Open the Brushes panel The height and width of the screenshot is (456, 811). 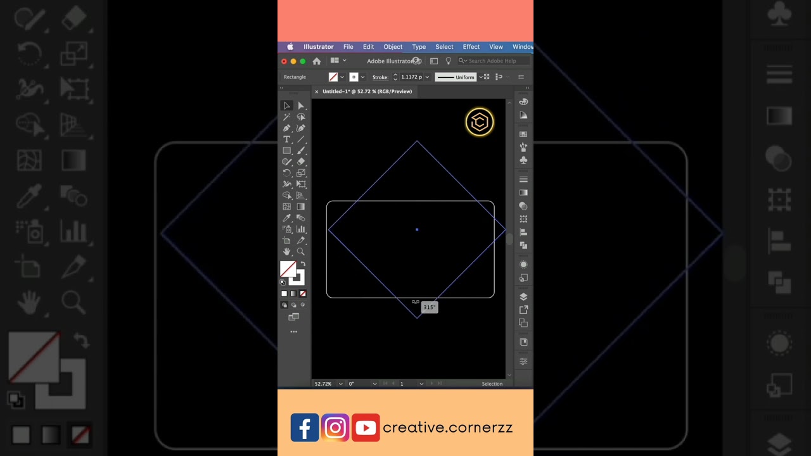coord(523,147)
